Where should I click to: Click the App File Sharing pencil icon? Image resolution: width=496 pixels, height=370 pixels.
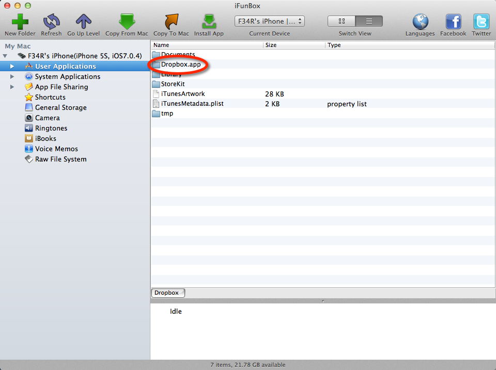click(x=29, y=87)
